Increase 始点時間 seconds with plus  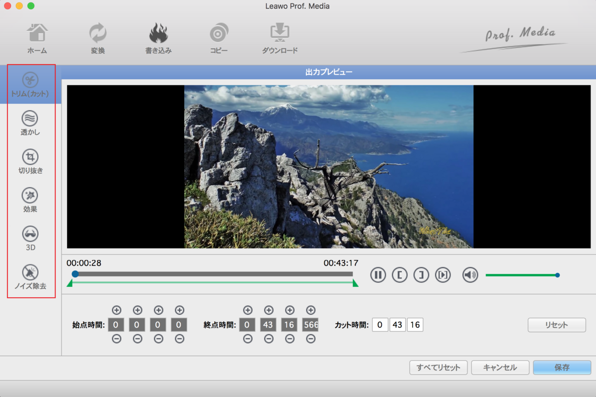pyautogui.click(x=158, y=310)
